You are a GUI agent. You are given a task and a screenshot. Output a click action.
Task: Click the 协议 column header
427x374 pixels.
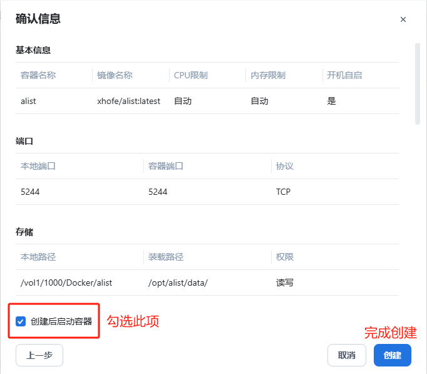pyautogui.click(x=285, y=166)
